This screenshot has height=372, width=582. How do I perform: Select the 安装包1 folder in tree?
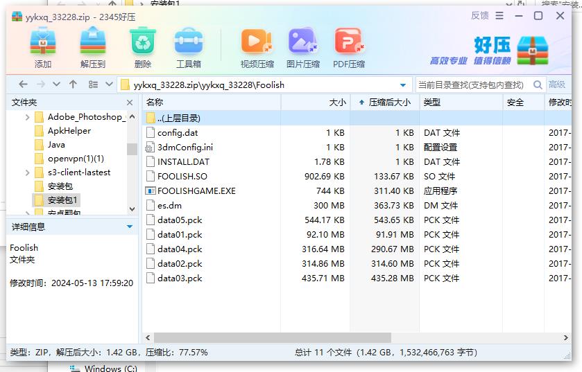click(x=55, y=200)
